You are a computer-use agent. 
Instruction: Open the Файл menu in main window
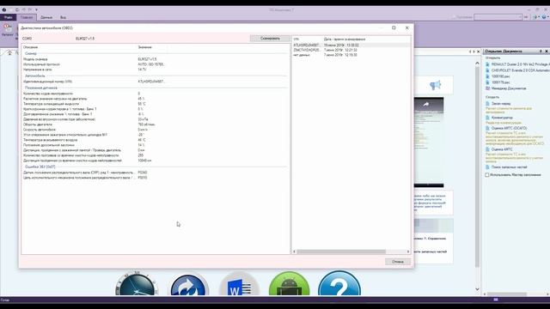pos(9,17)
